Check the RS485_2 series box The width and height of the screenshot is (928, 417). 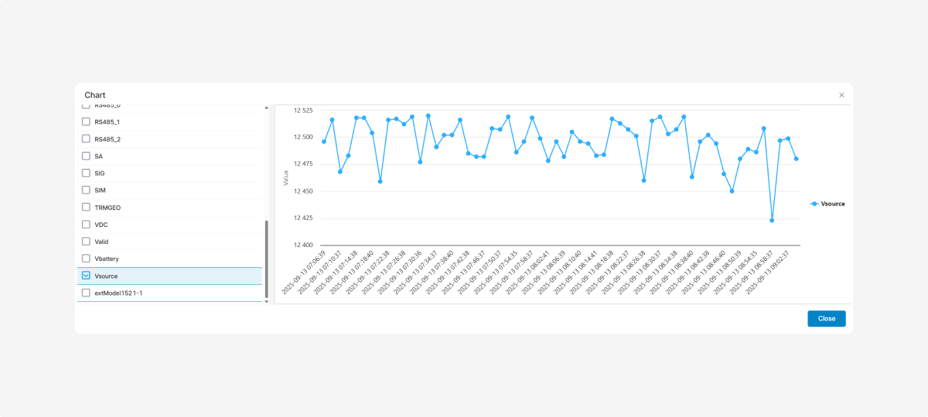(86, 139)
